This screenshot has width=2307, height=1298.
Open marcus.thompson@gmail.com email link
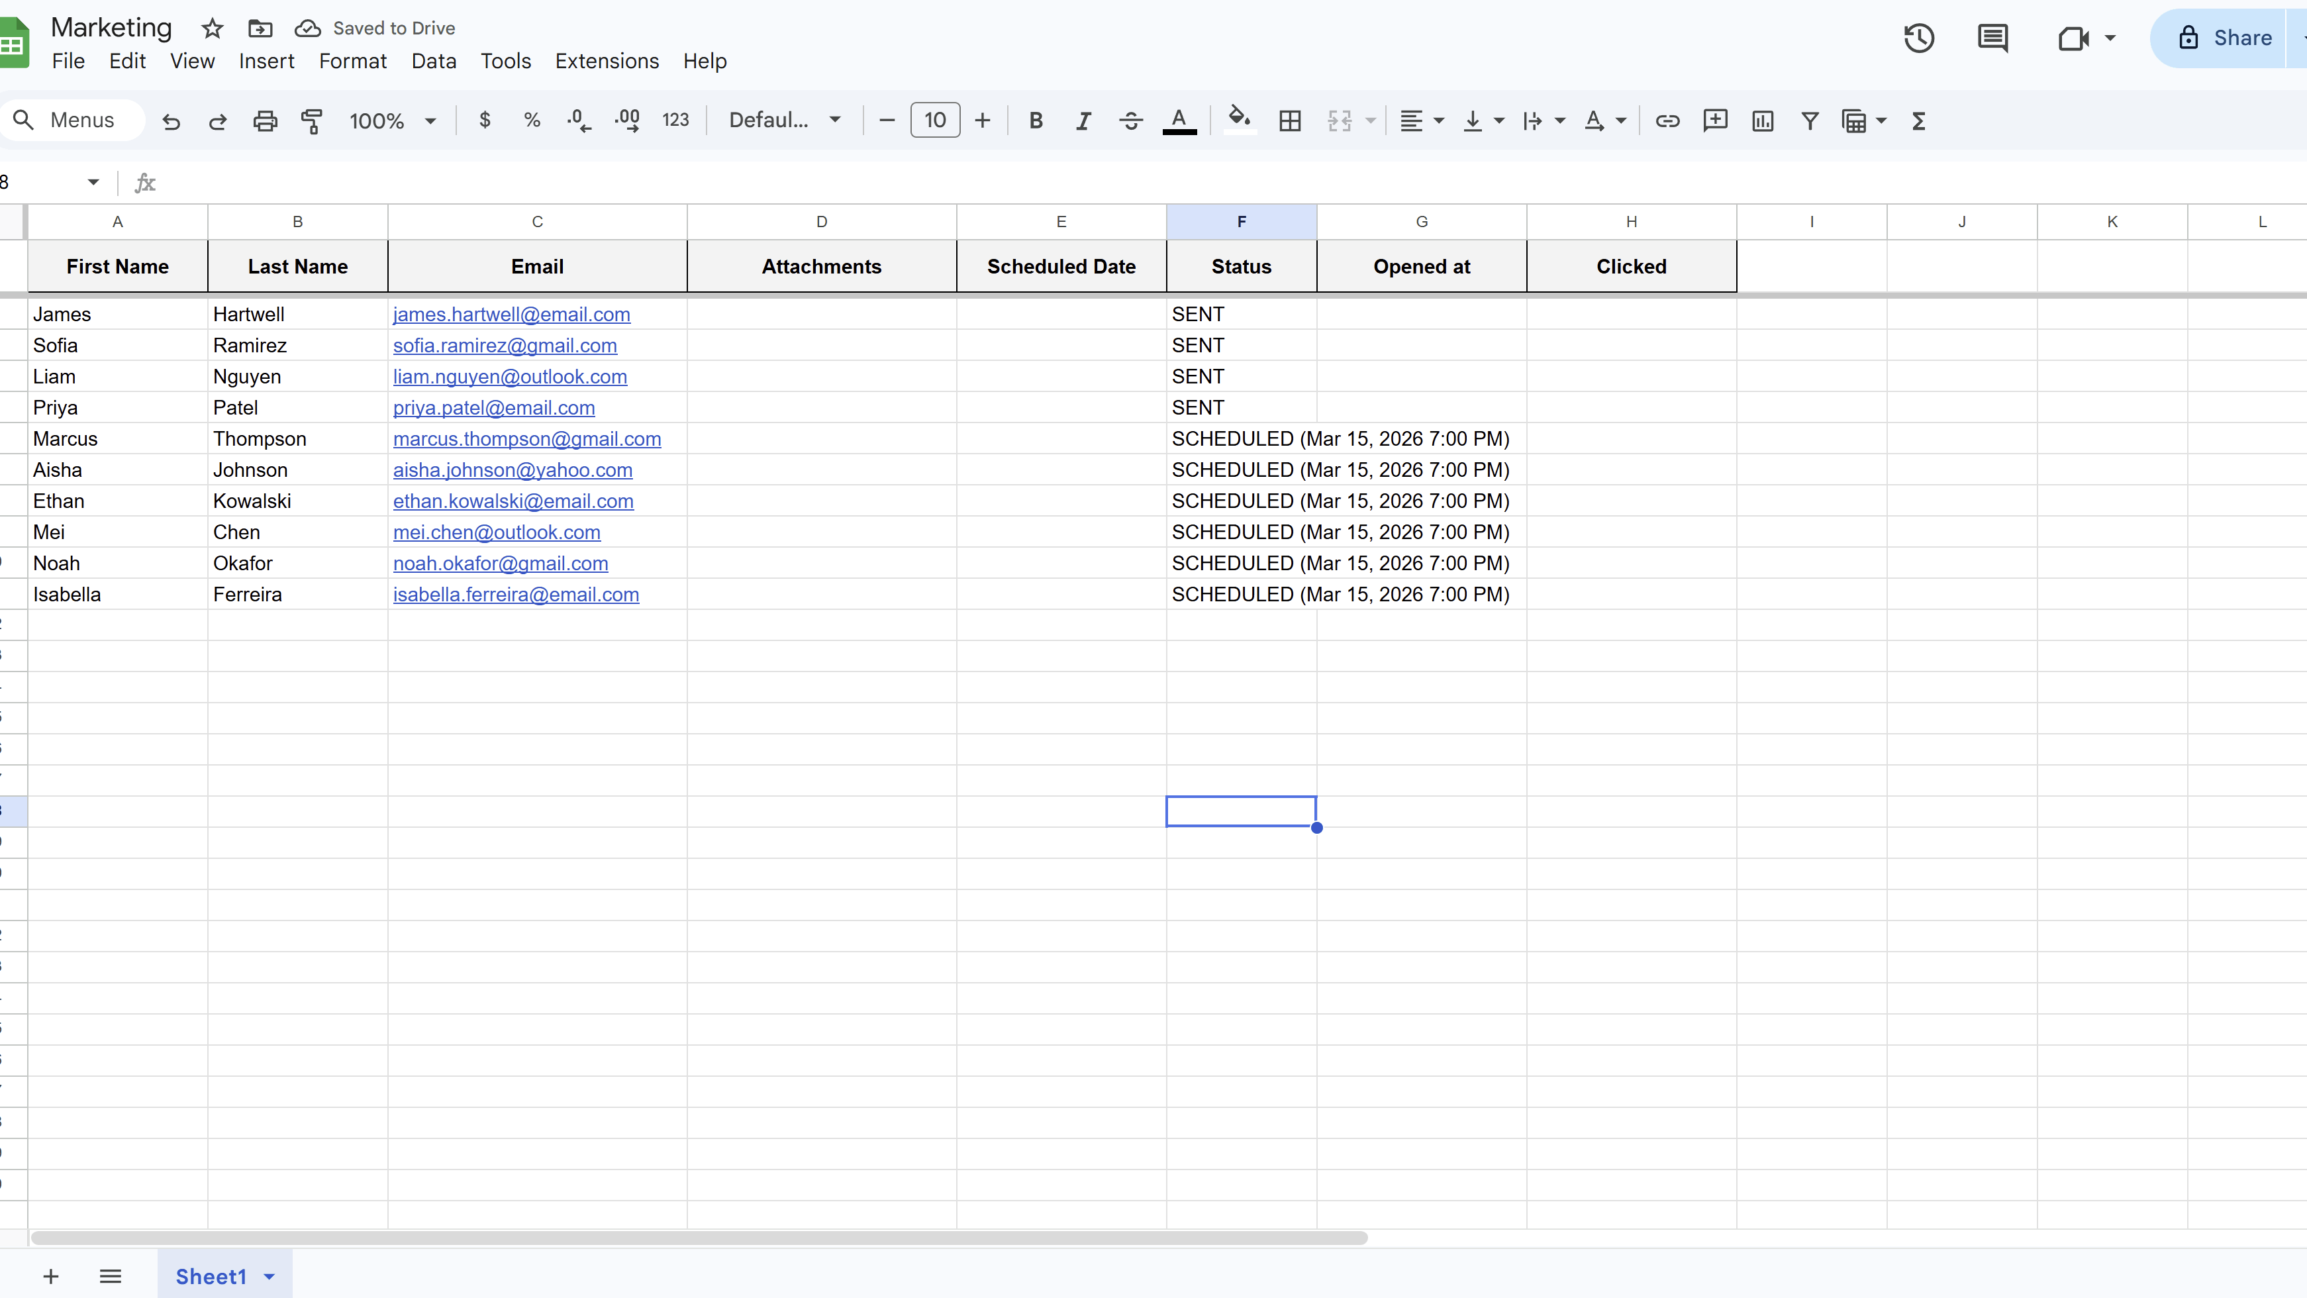pos(526,439)
